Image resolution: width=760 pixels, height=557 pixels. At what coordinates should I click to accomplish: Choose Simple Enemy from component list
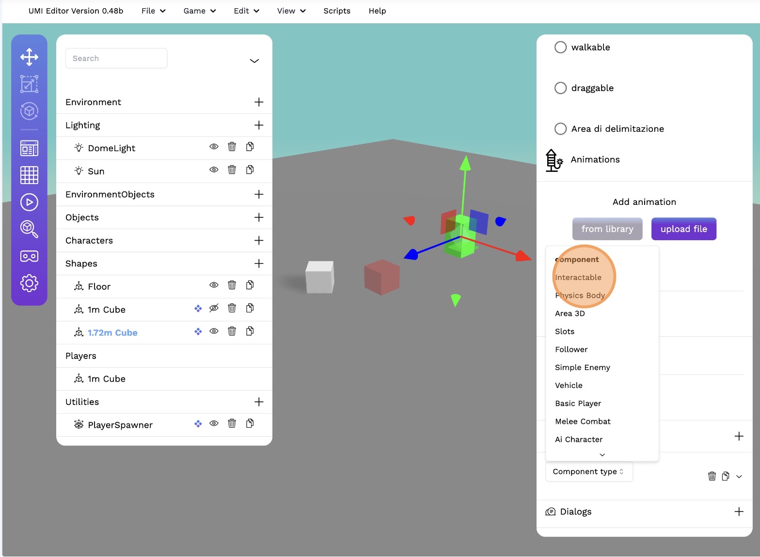click(x=582, y=367)
